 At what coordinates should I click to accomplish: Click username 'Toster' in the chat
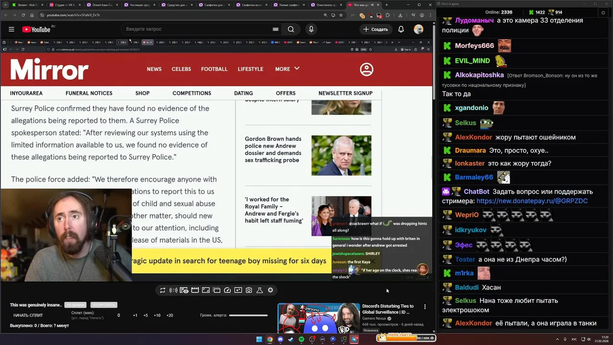pyautogui.click(x=465, y=259)
